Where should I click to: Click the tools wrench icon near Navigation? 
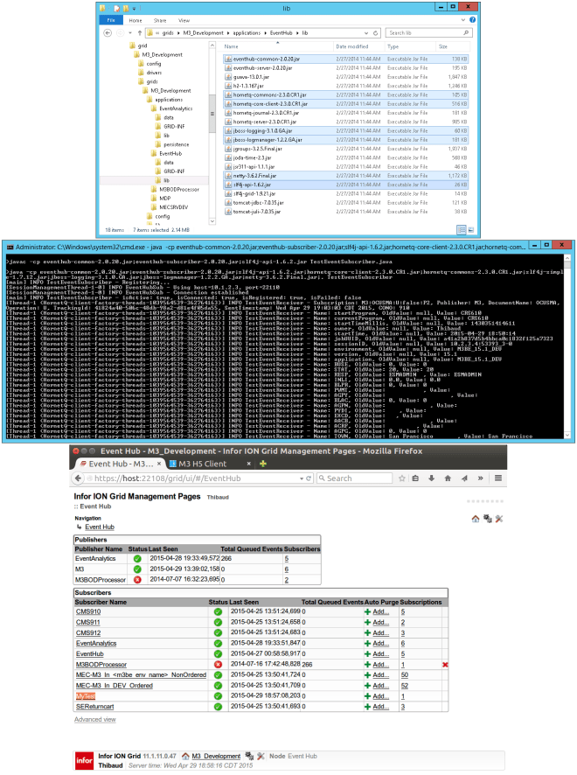(x=499, y=519)
